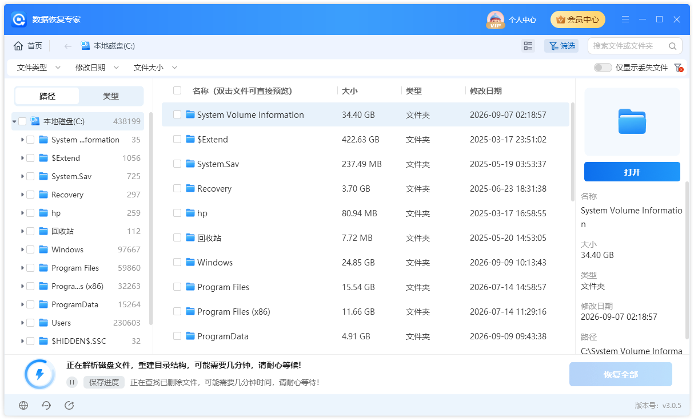Viewport: 694px width, 420px height.
Task: Expand the $Extend tree node
Action: [22, 158]
